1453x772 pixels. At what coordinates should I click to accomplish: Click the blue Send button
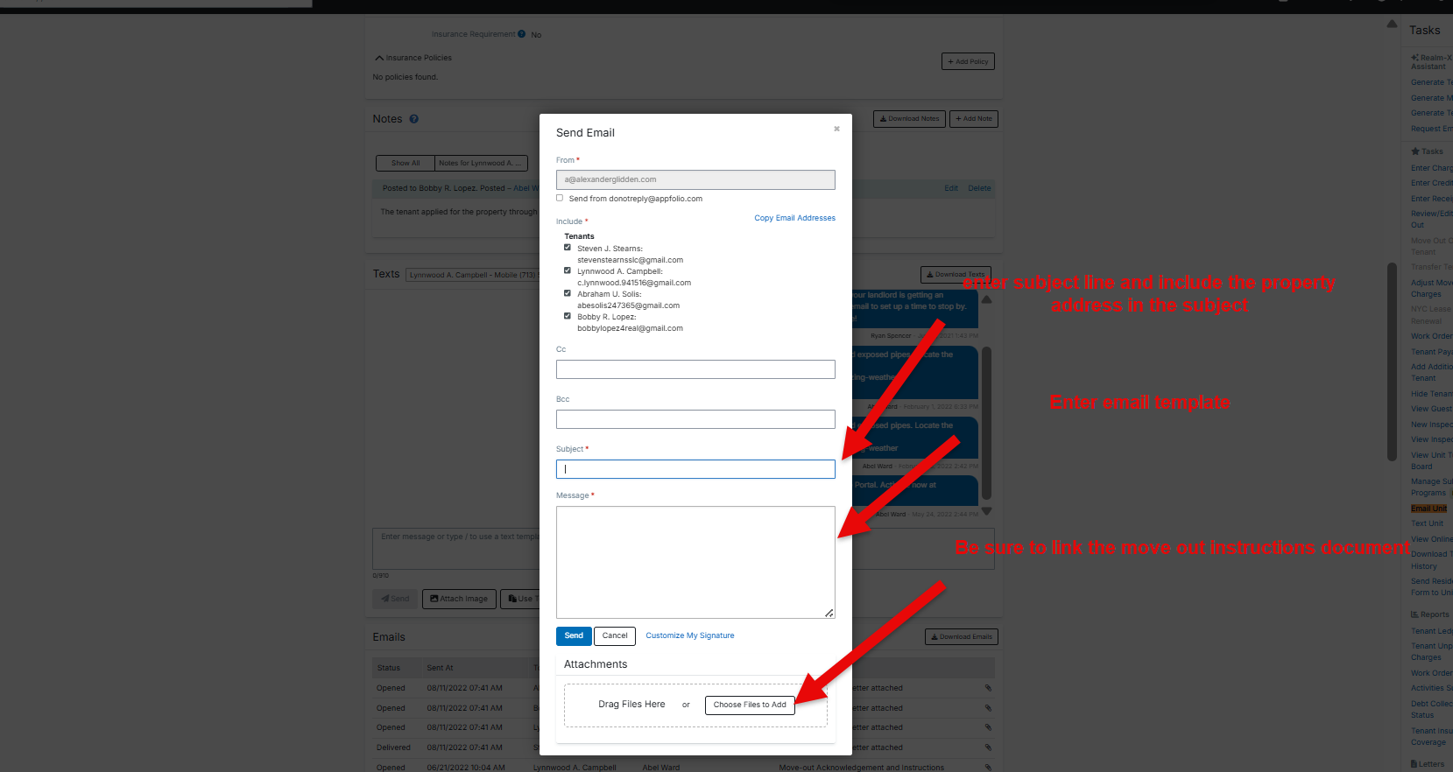click(574, 635)
